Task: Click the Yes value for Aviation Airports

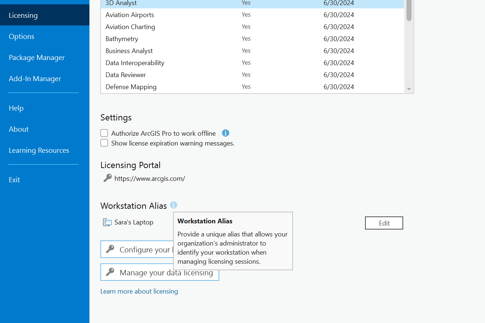Action: tap(246, 15)
